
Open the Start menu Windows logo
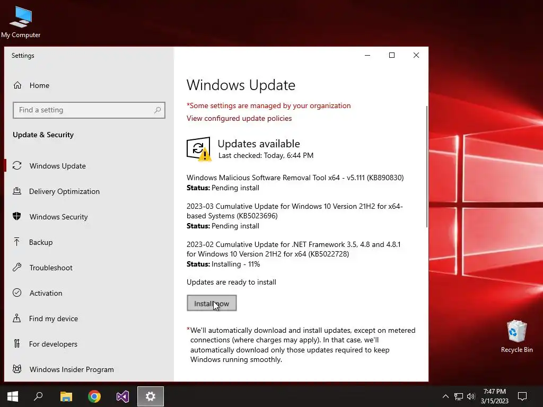pos(13,396)
